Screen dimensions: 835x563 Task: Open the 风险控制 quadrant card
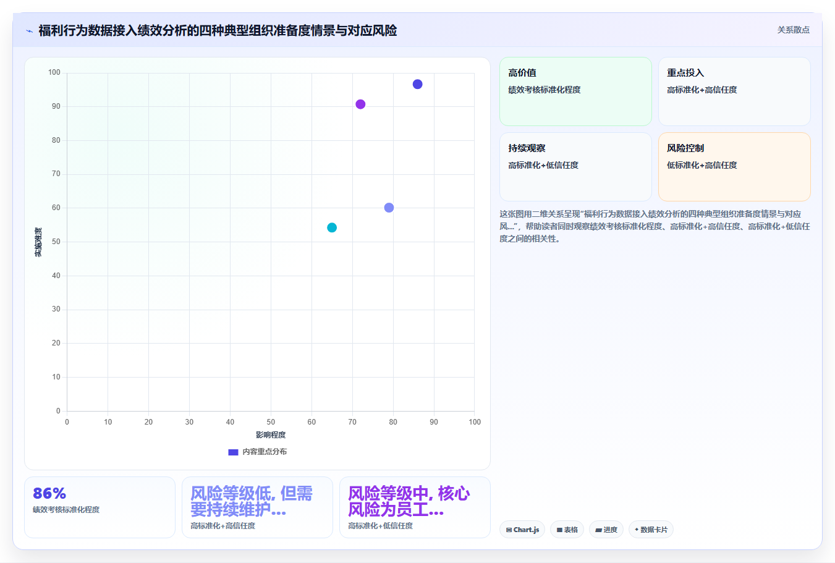pyautogui.click(x=734, y=167)
